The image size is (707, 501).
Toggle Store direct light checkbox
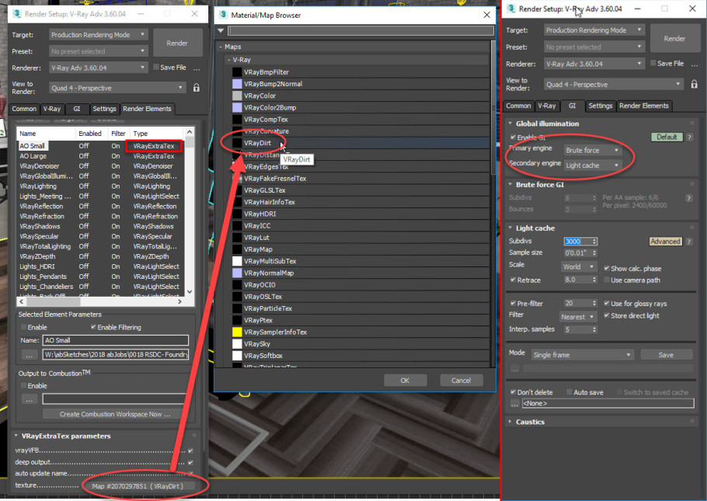tap(607, 315)
